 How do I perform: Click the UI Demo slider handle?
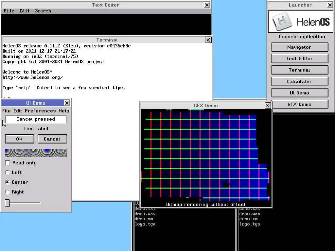(x=7, y=203)
